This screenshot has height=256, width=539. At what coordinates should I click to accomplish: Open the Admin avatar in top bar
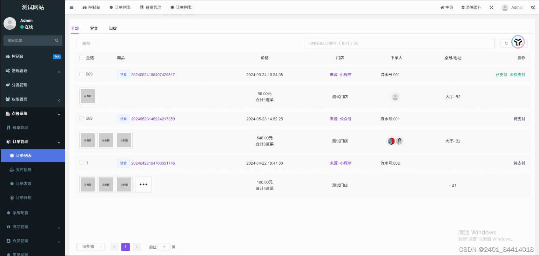coord(505,7)
